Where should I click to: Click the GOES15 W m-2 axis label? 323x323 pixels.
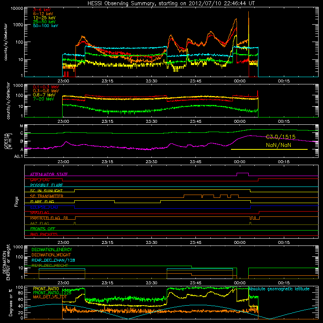pyautogui.click(x=8, y=141)
